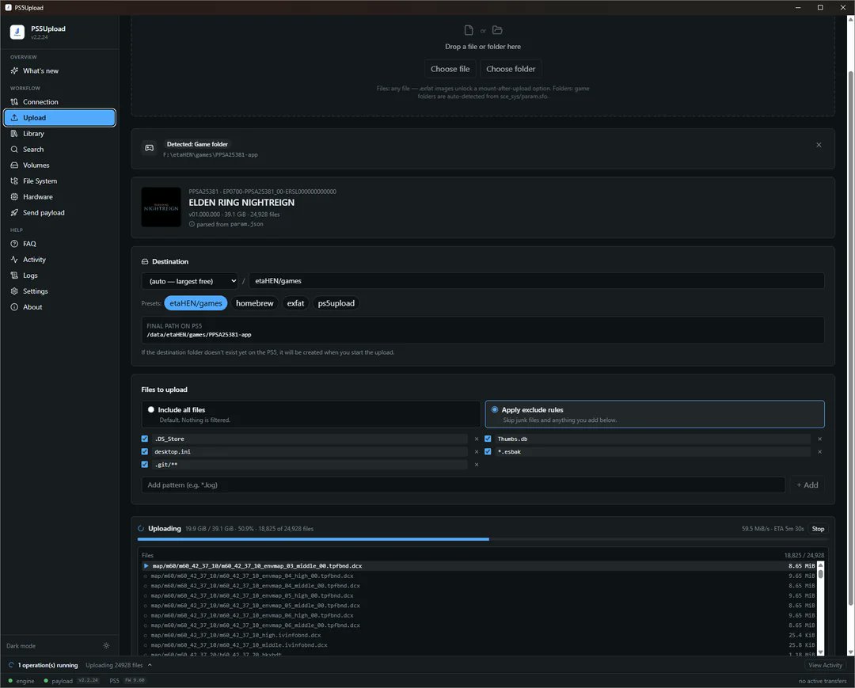855x688 pixels.
Task: Click the Add pattern input field
Action: tap(463, 485)
